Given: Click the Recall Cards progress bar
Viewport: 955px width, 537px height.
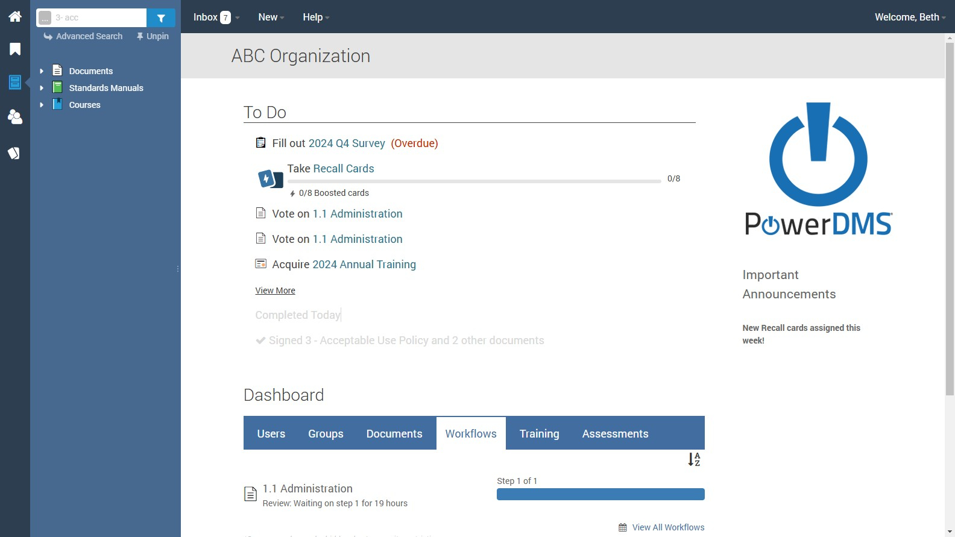Looking at the screenshot, I should tap(474, 181).
